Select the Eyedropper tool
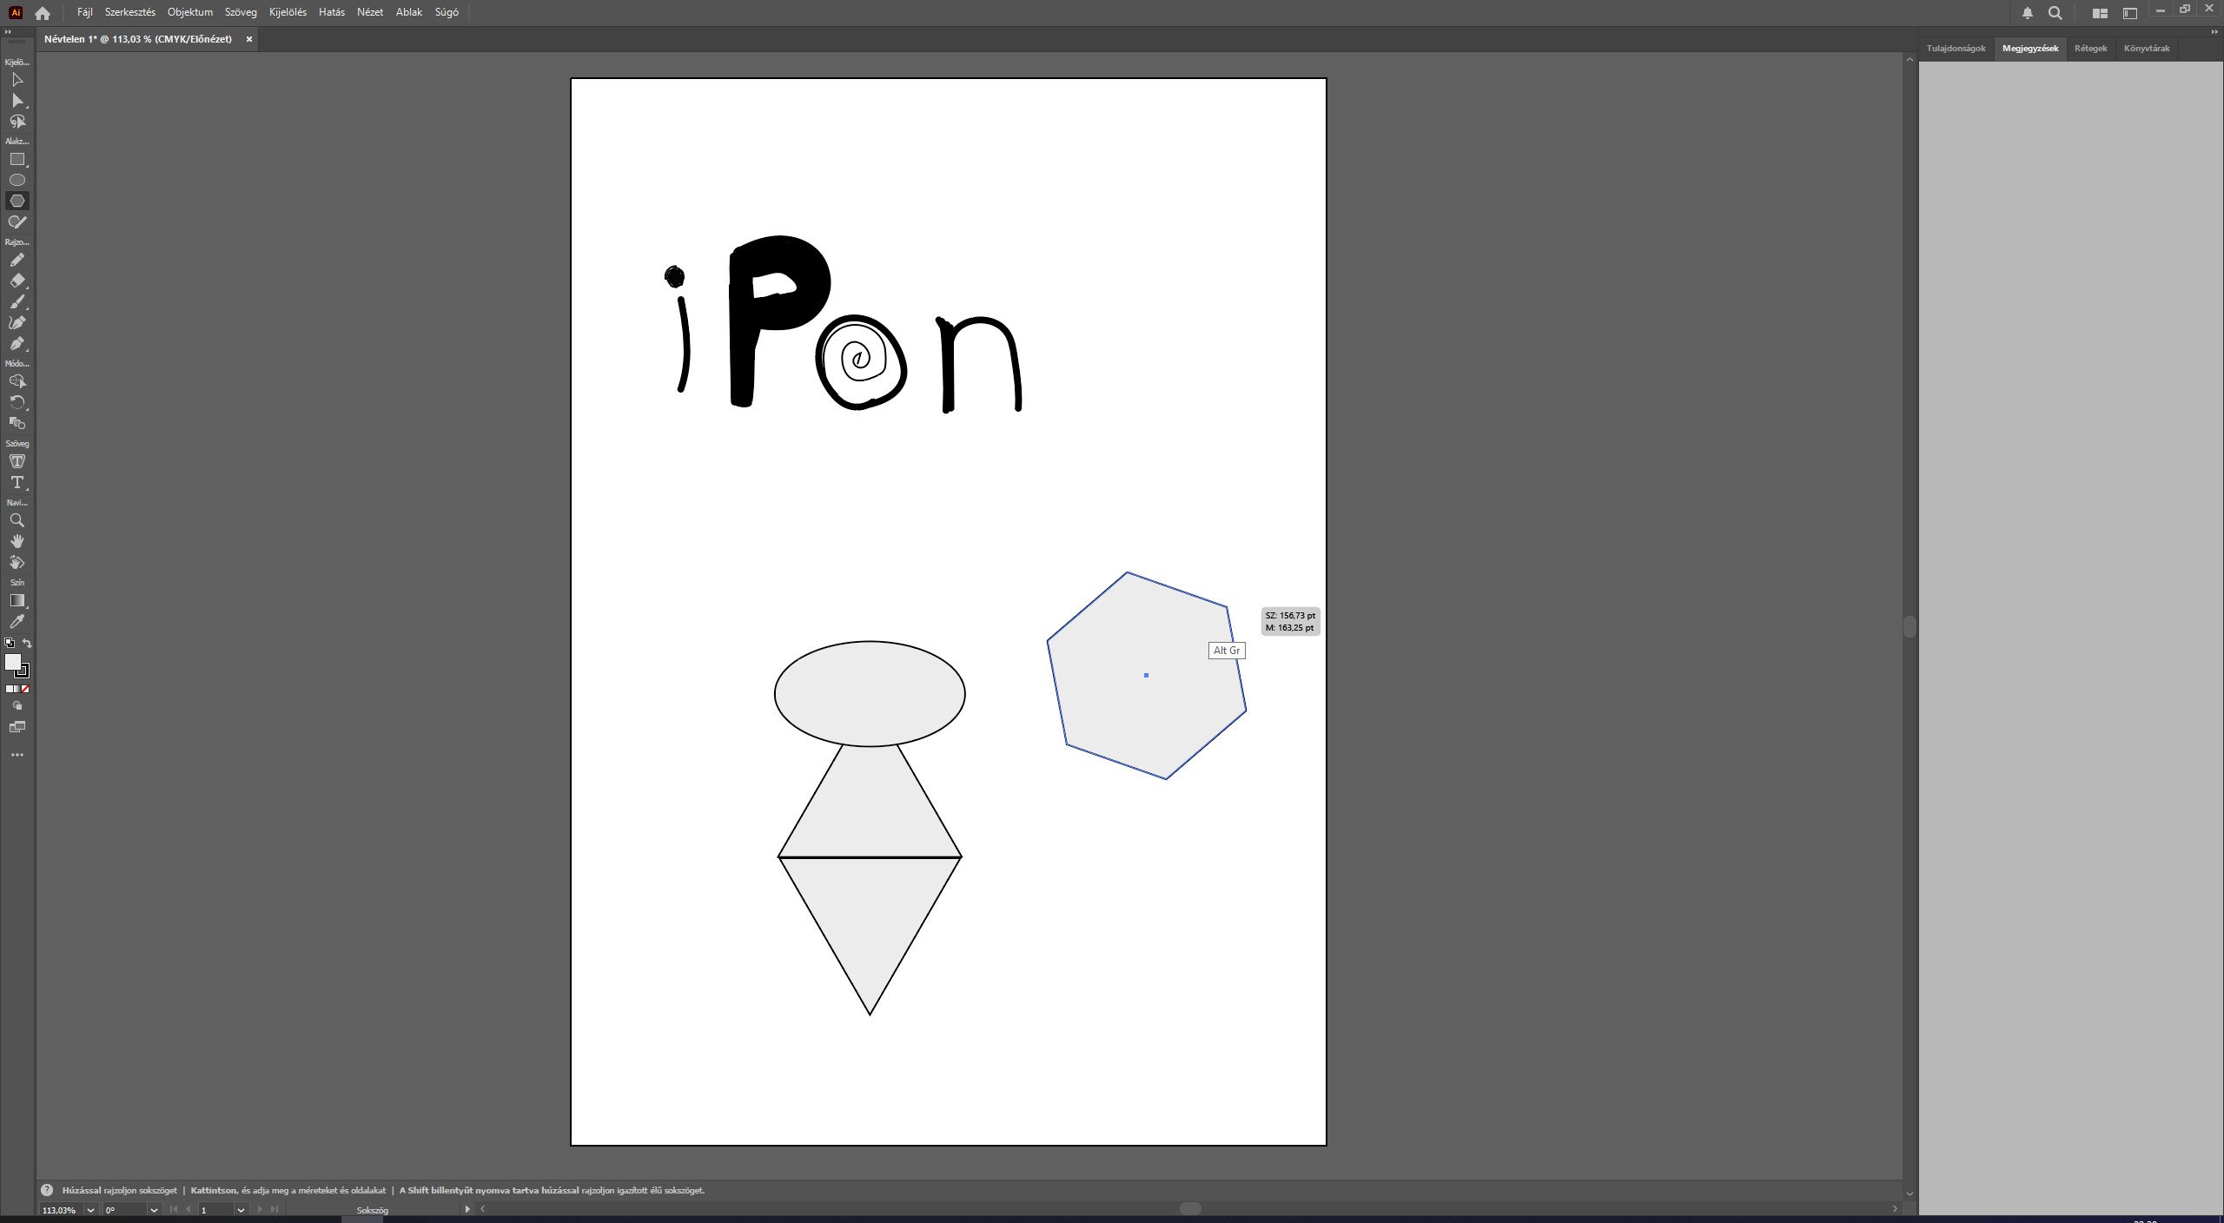 (x=17, y=622)
